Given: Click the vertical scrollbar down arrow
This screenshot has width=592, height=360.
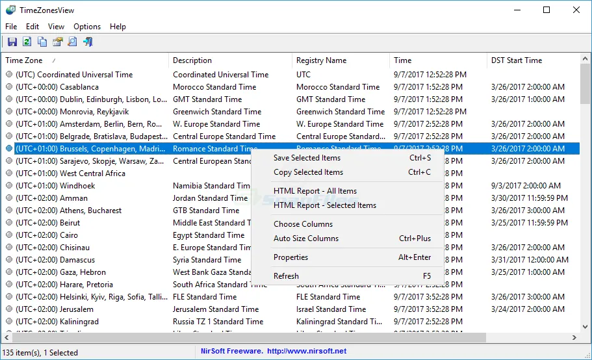Looking at the screenshot, I should pos(585,327).
